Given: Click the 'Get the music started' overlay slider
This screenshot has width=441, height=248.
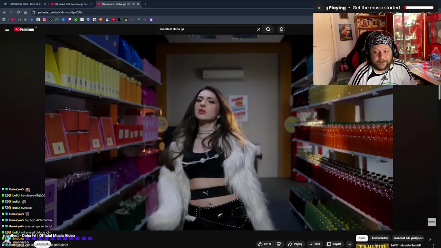Looking at the screenshot, I should coord(419,8).
